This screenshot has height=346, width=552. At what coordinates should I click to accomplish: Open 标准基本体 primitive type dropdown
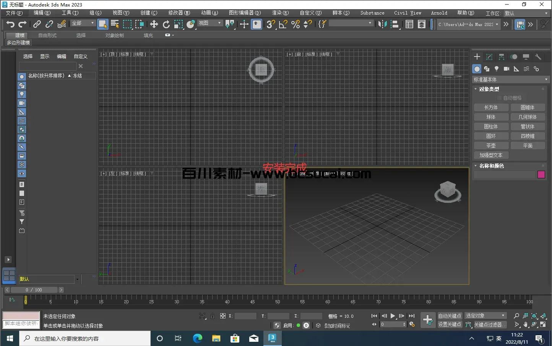[x=511, y=79]
